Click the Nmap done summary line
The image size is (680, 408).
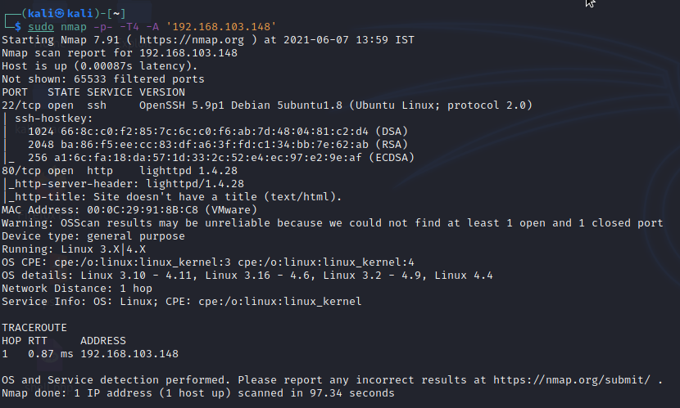198,392
